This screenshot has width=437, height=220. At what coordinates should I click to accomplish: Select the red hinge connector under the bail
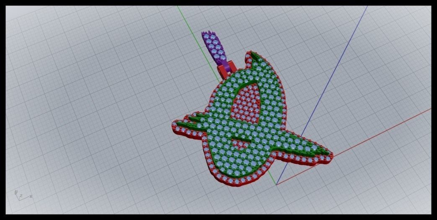[x=228, y=69]
